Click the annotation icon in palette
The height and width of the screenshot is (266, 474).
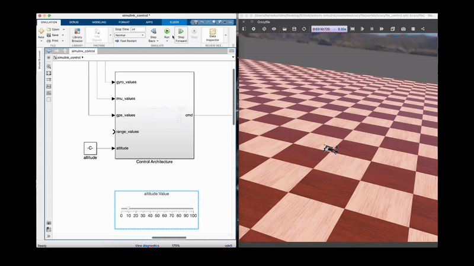tap(49, 86)
